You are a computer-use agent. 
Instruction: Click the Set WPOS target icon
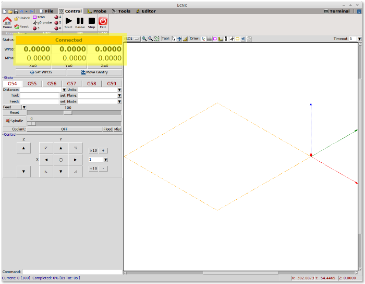32,72
